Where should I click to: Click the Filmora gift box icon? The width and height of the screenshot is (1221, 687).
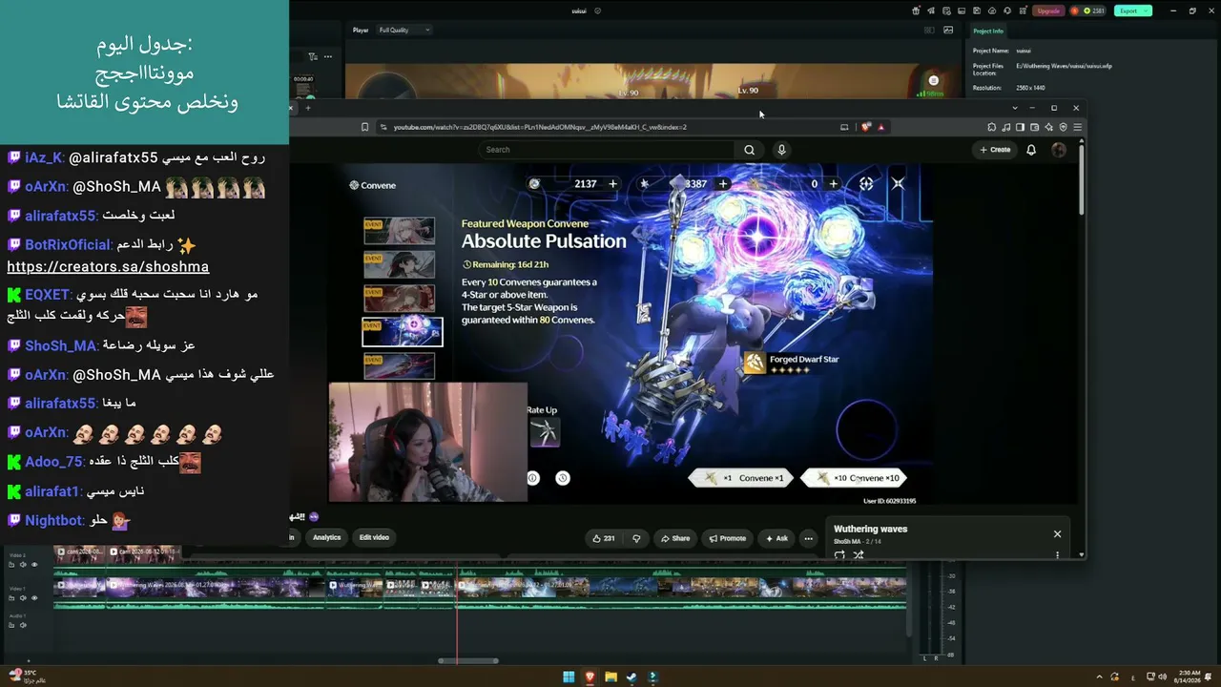[x=916, y=10]
